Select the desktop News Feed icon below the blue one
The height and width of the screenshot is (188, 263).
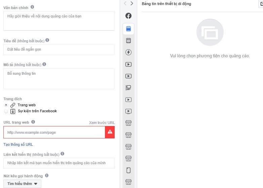(x=128, y=41)
